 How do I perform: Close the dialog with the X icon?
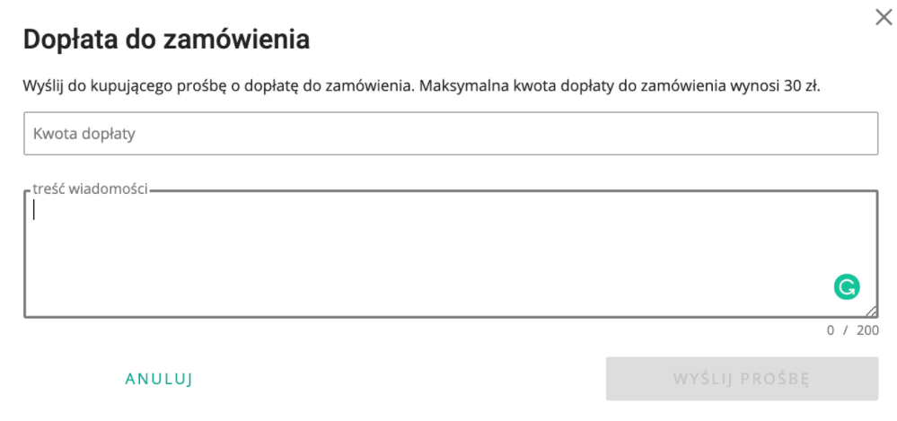(x=884, y=17)
